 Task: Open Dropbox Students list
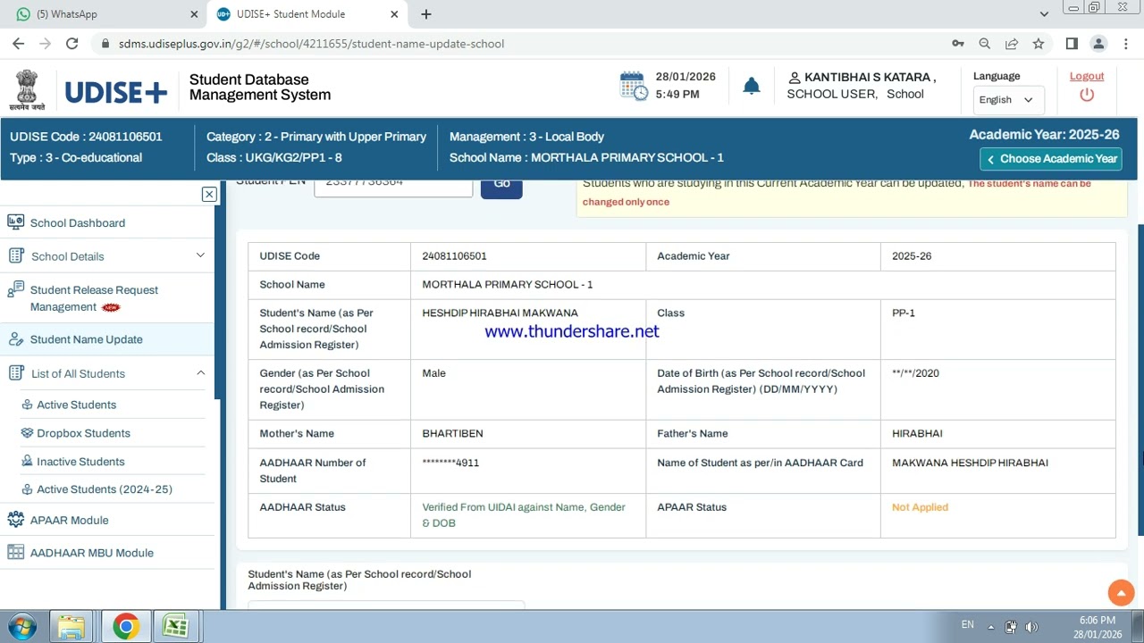[83, 433]
